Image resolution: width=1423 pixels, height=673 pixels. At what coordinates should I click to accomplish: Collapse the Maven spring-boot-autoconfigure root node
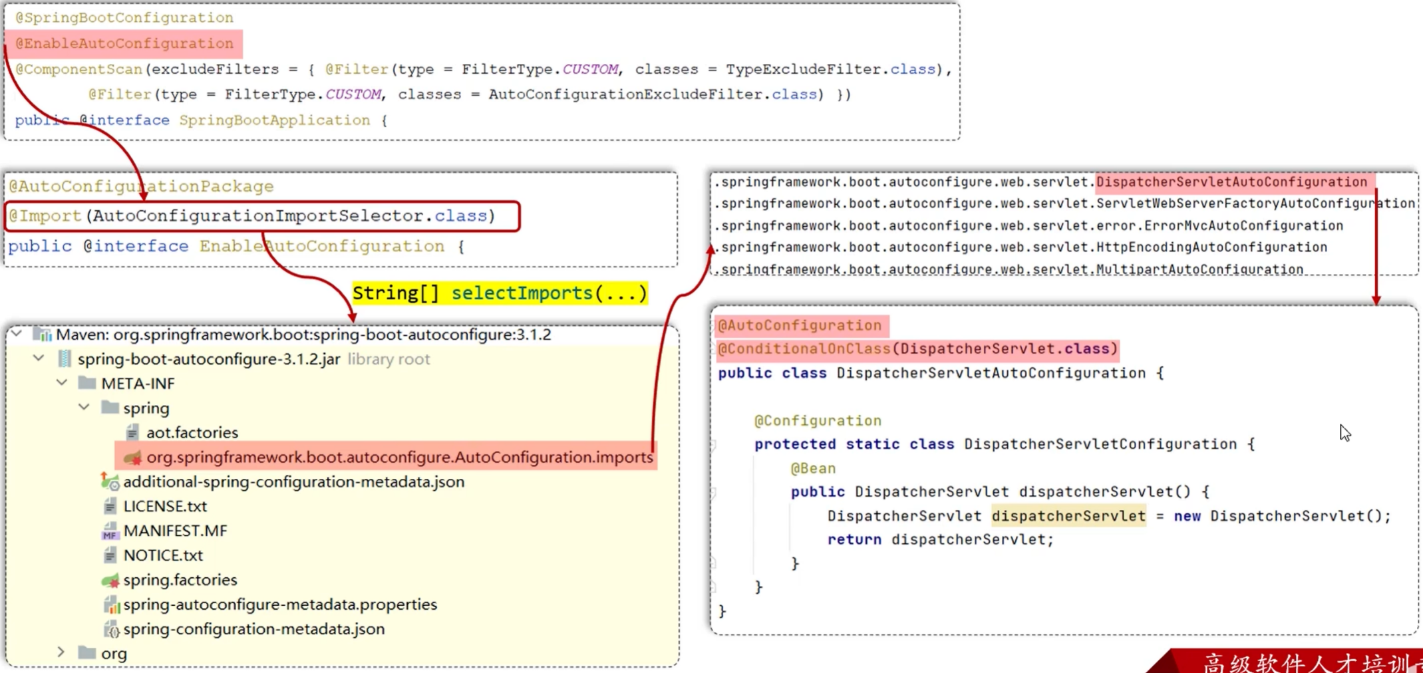17,334
